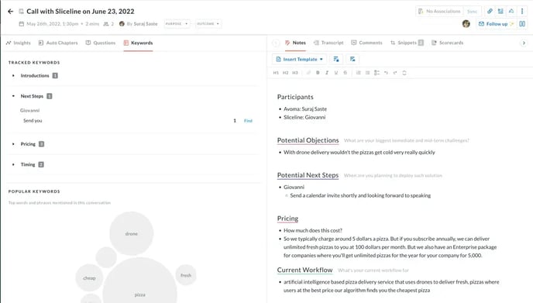Click the drone keyword bubble
533x303 pixels.
coord(131,233)
